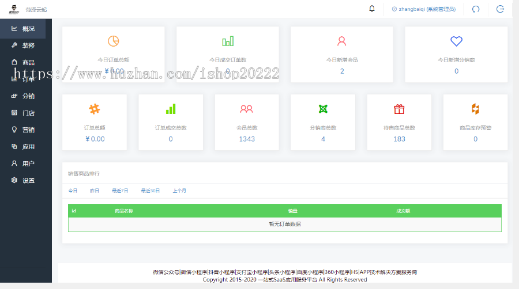This screenshot has width=519, height=289.
Task: Open the 装修 decoration menu item
Action: click(23, 45)
